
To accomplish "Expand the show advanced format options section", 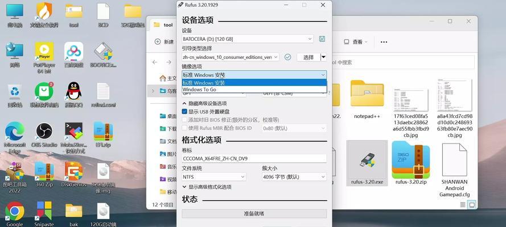I will point(207,187).
